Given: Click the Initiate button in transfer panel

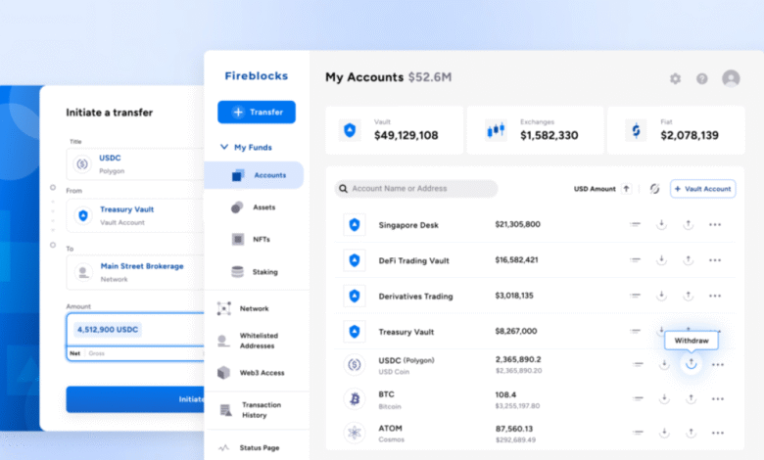Looking at the screenshot, I should coord(135,399).
